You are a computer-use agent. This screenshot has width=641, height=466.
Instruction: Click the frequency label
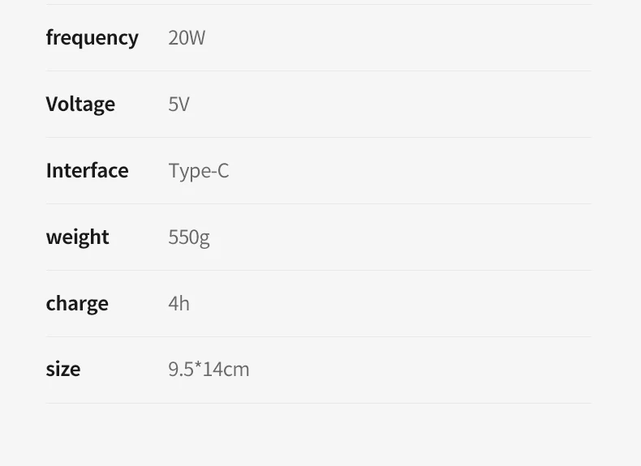click(x=92, y=38)
